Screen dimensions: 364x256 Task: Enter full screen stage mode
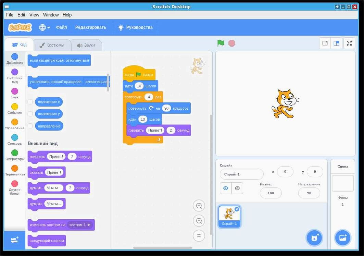(x=349, y=43)
